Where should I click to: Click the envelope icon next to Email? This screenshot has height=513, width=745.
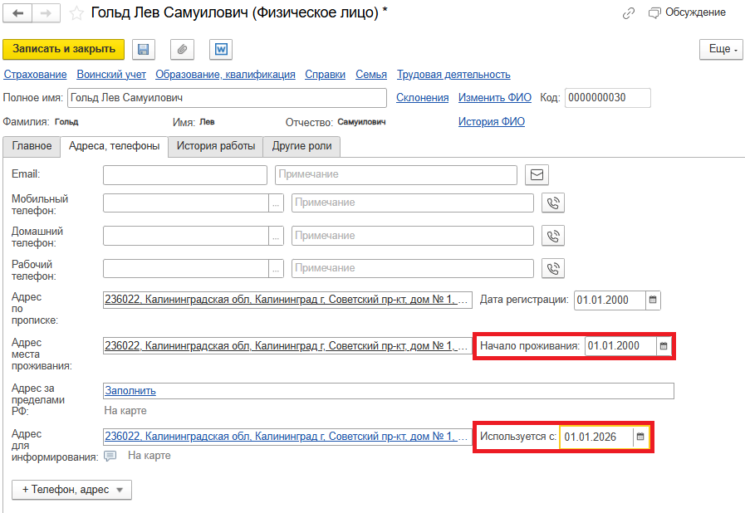point(537,175)
